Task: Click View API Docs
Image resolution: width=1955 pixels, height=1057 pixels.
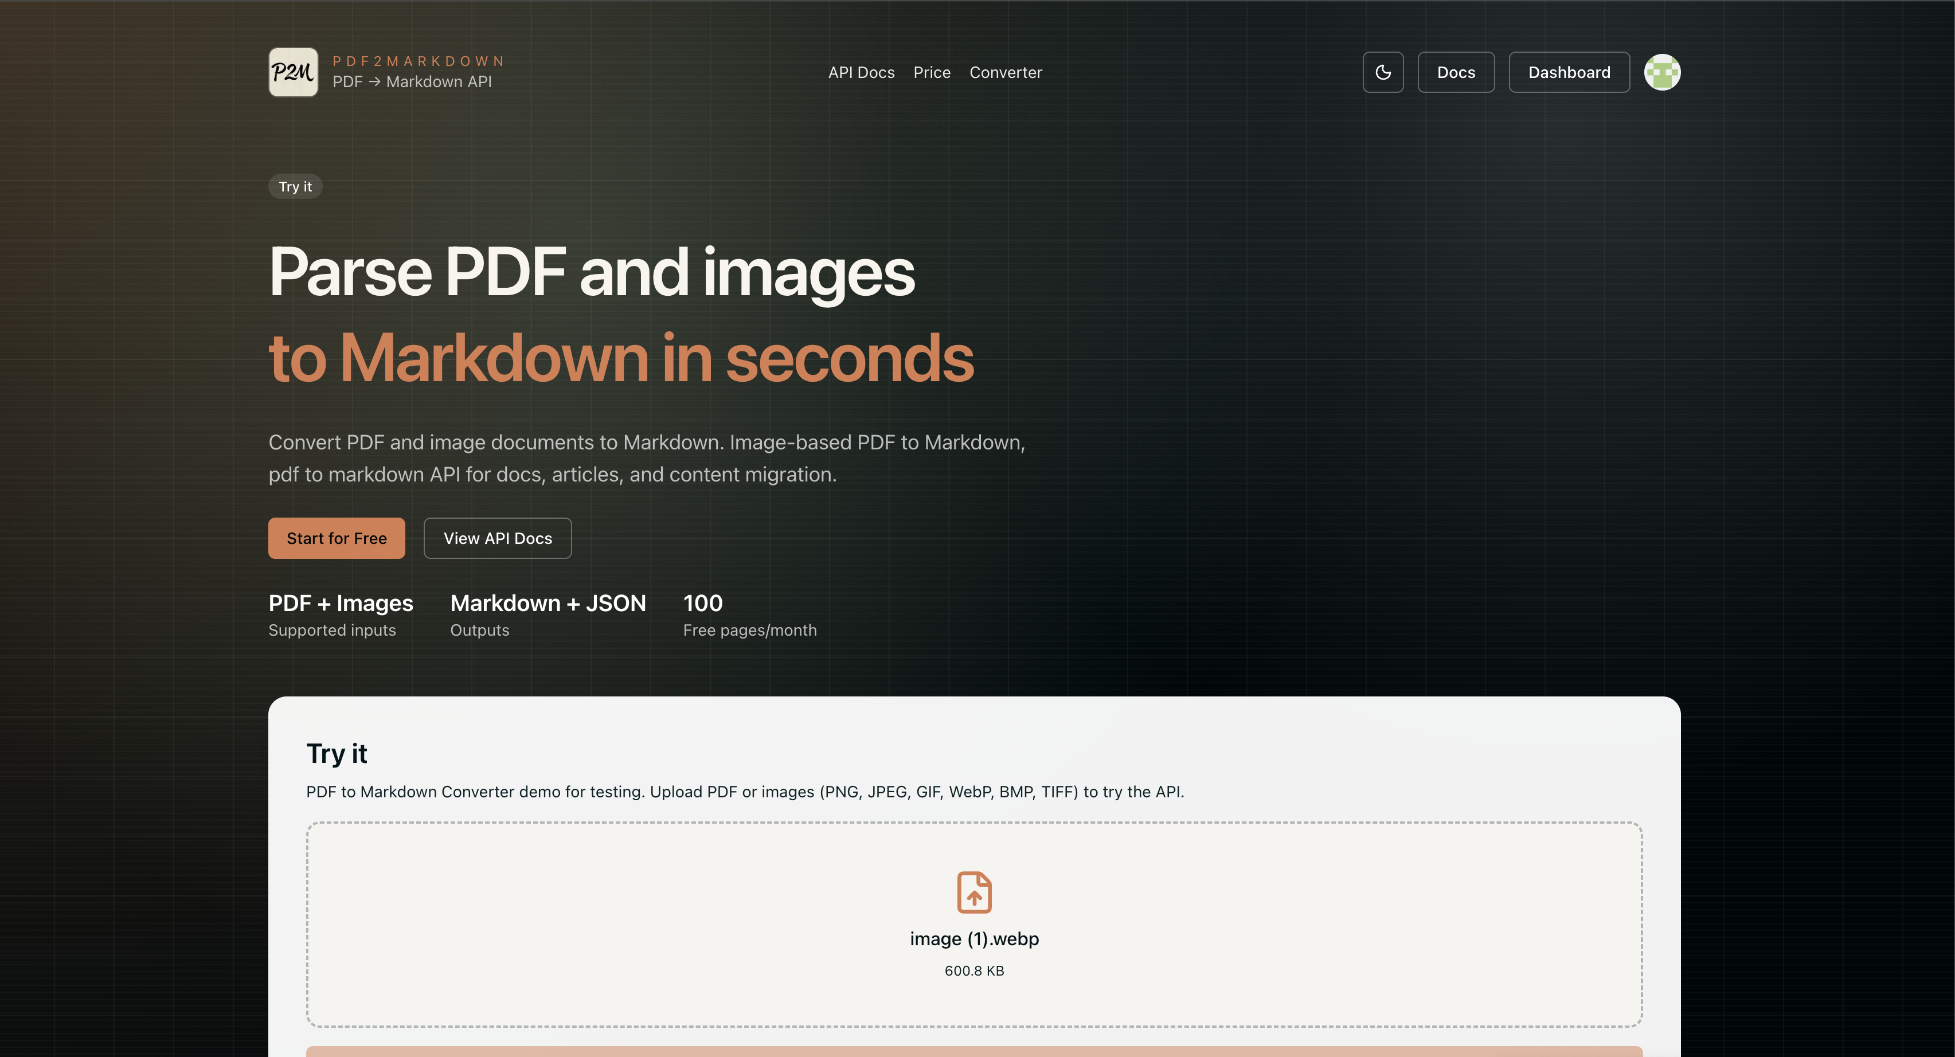Action: pyautogui.click(x=497, y=538)
